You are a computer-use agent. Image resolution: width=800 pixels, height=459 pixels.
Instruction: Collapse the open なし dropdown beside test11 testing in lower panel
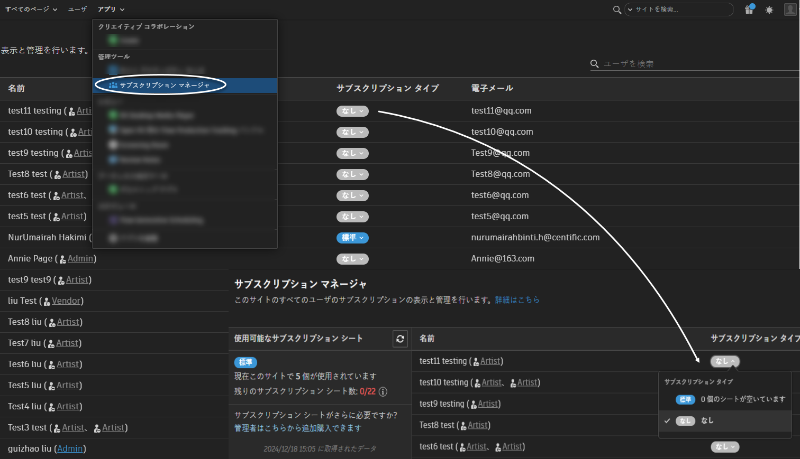point(725,361)
